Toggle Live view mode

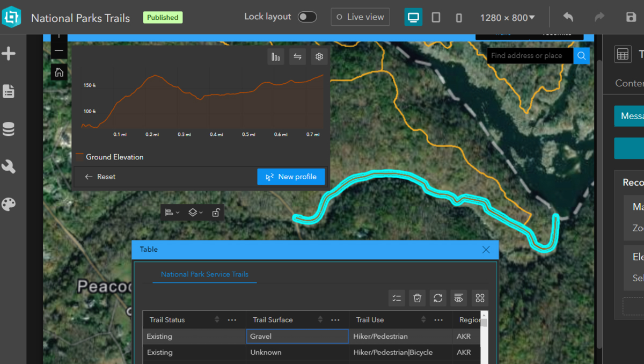click(361, 17)
